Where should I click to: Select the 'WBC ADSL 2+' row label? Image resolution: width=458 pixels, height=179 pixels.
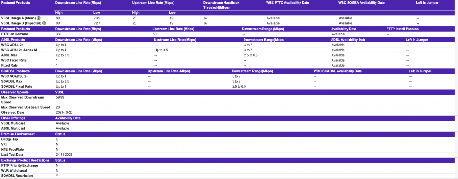12,45
